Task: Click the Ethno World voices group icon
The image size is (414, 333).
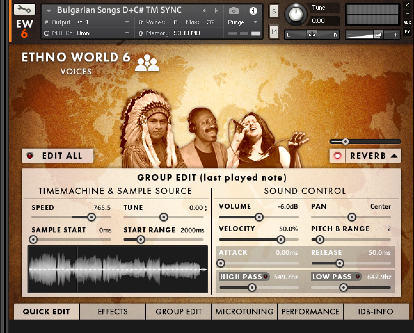Action: [x=147, y=63]
